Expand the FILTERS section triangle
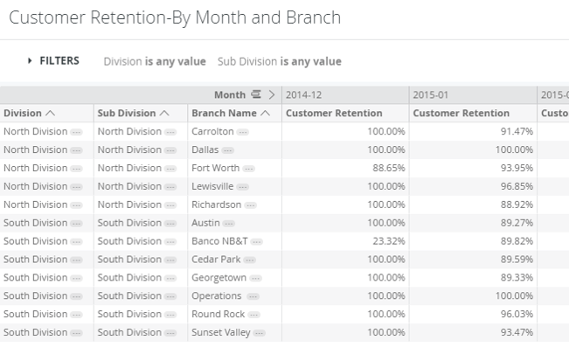This screenshot has height=347, width=569. coord(30,60)
